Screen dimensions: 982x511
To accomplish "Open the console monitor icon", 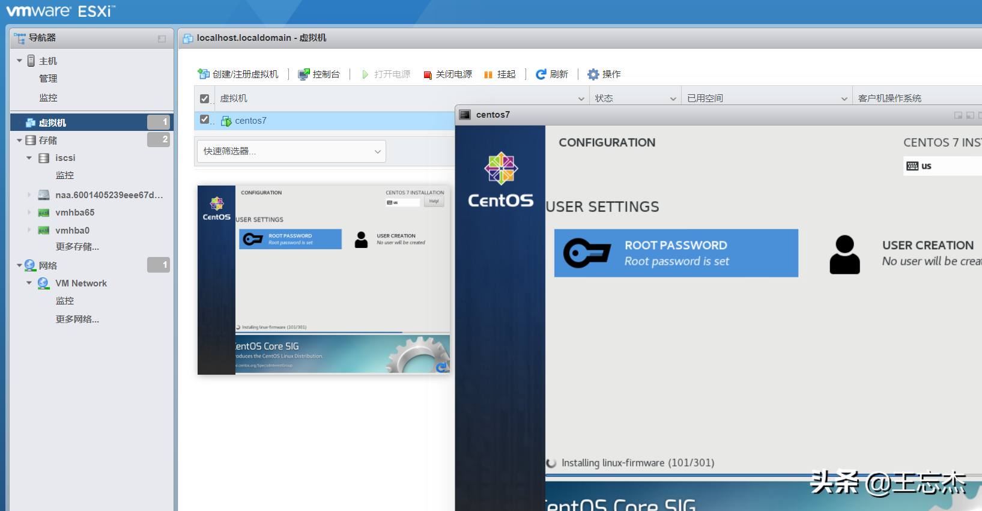I will pos(304,74).
